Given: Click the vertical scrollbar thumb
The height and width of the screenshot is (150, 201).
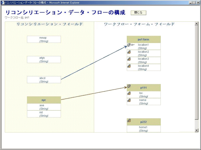Looking at the screenshot, I should pos(196,72).
